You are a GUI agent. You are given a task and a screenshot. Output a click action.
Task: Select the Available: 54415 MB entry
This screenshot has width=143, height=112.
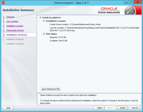coord(58,41)
